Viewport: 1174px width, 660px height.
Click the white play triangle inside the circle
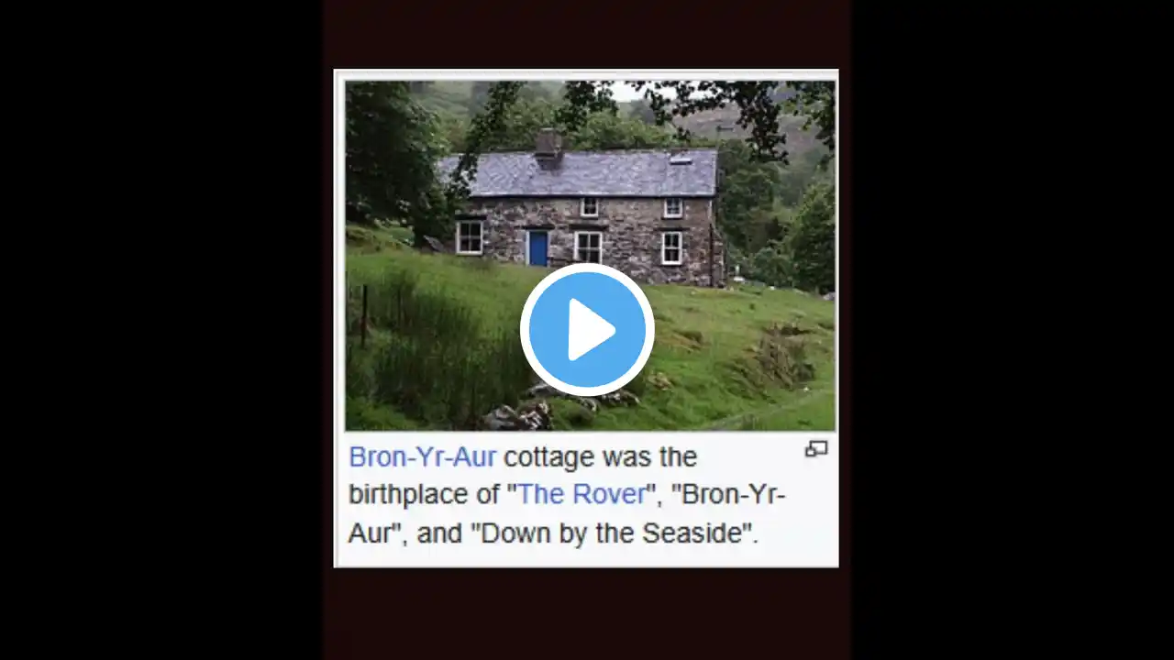click(590, 330)
